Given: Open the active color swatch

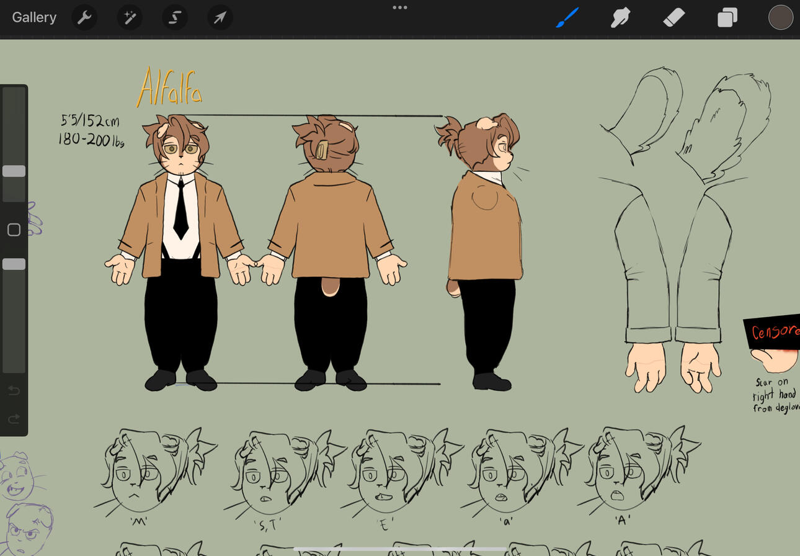Looking at the screenshot, I should 780,17.
